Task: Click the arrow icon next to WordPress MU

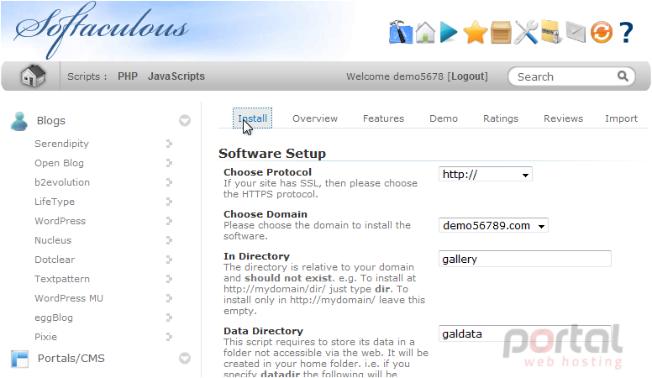Action: [x=169, y=298]
